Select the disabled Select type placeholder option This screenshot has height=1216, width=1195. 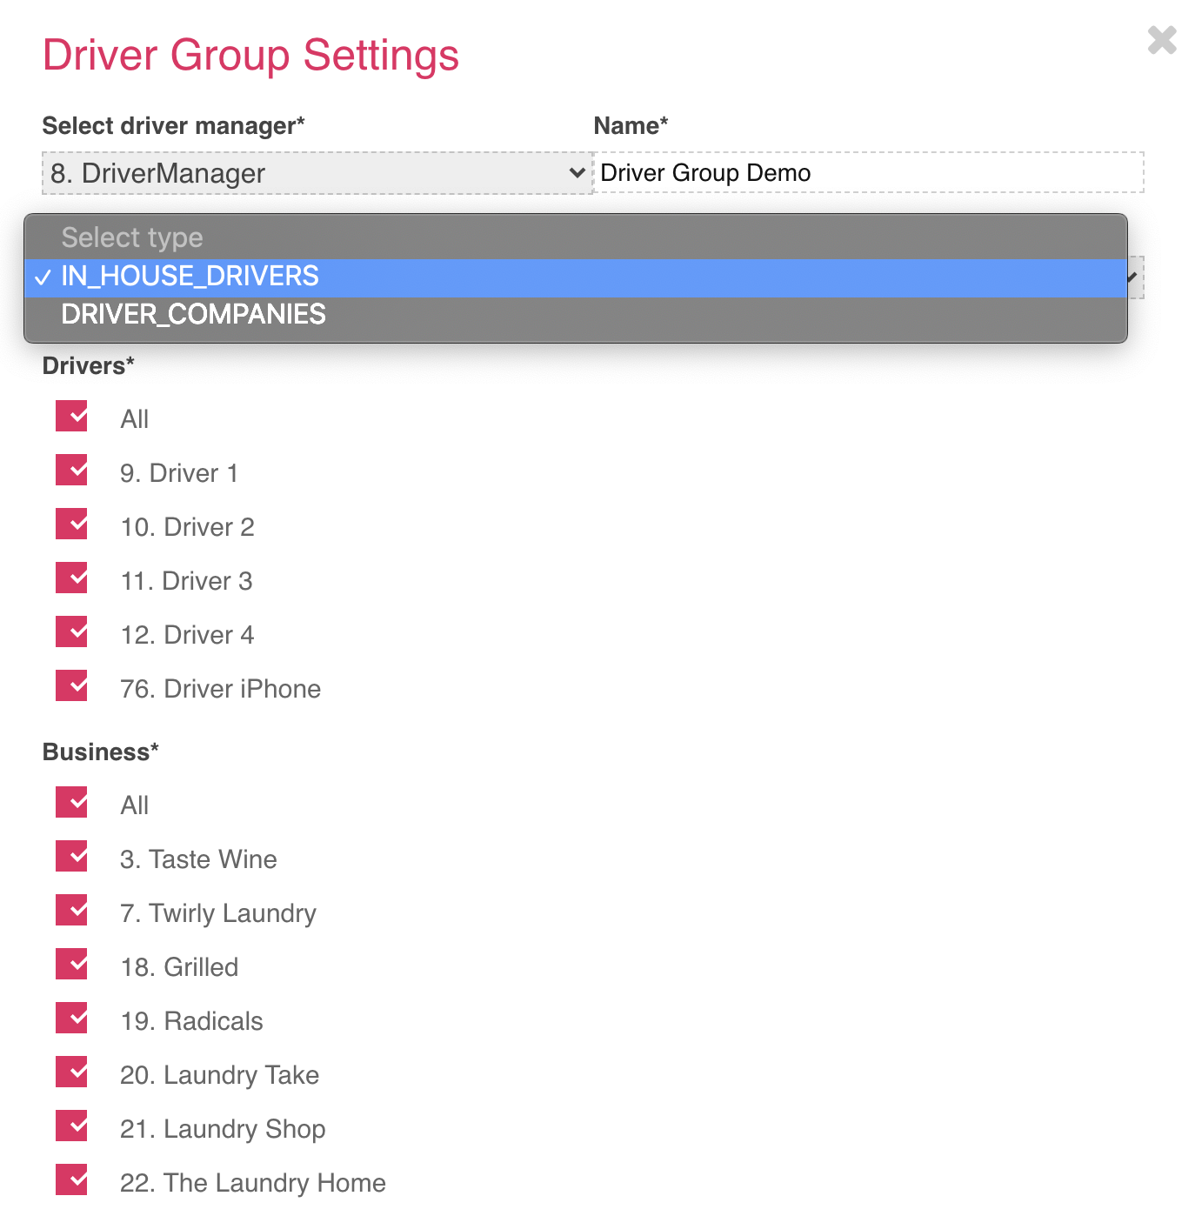click(x=576, y=237)
